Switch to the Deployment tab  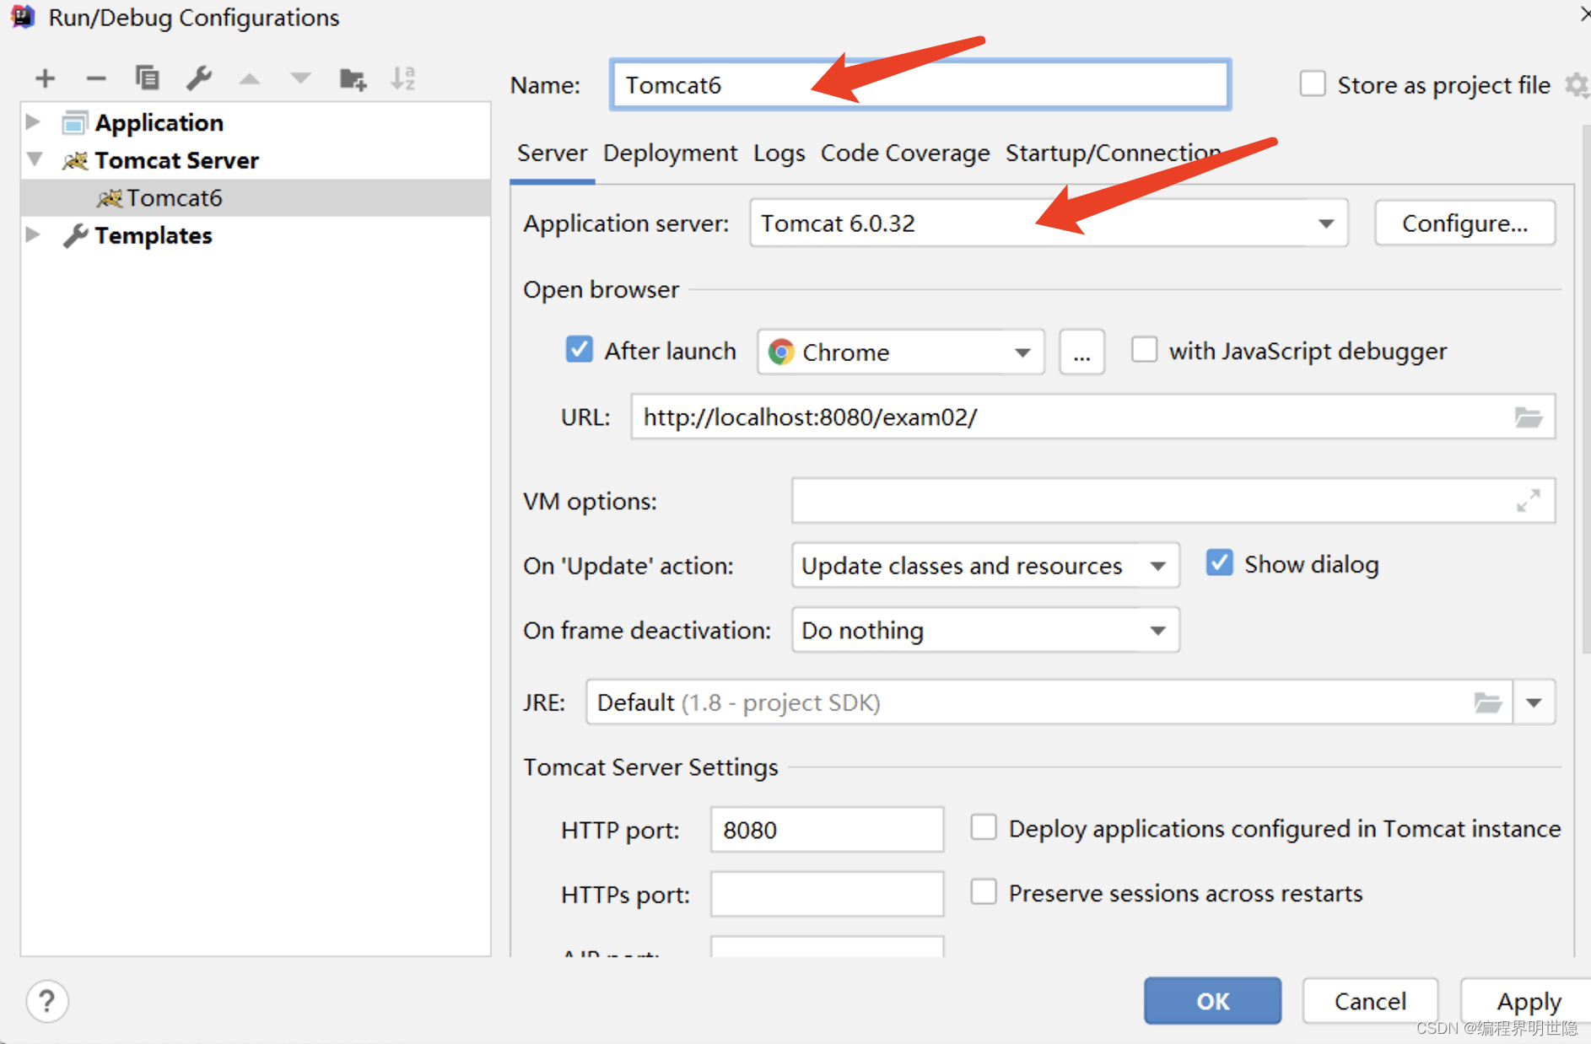[x=670, y=153]
